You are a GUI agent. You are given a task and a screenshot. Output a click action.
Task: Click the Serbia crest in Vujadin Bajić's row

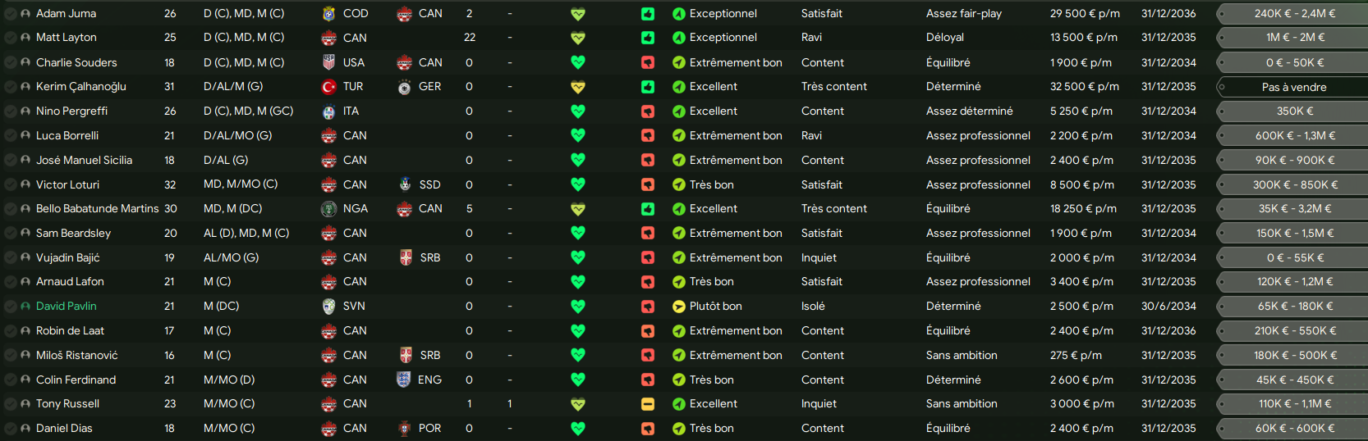[406, 257]
